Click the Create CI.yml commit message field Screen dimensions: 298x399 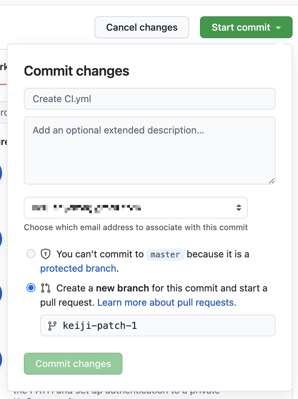(149, 99)
